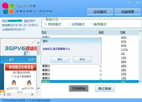Click the left QQ penguin icon qq76937252
This screenshot has width=142, height=102.
tap(14, 83)
